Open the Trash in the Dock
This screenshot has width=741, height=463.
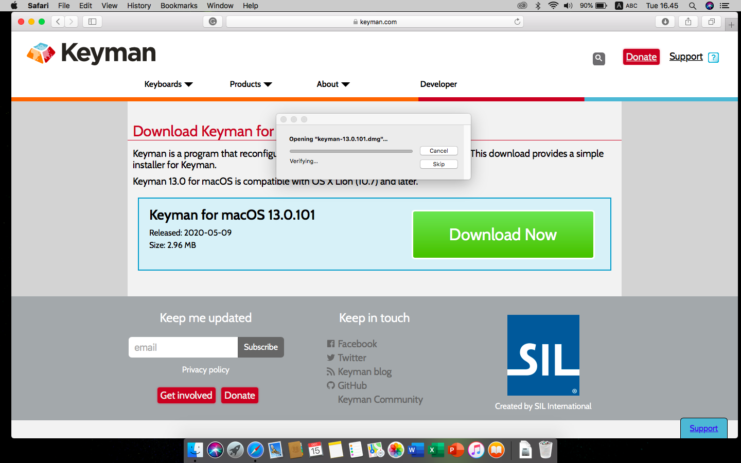[545, 450]
